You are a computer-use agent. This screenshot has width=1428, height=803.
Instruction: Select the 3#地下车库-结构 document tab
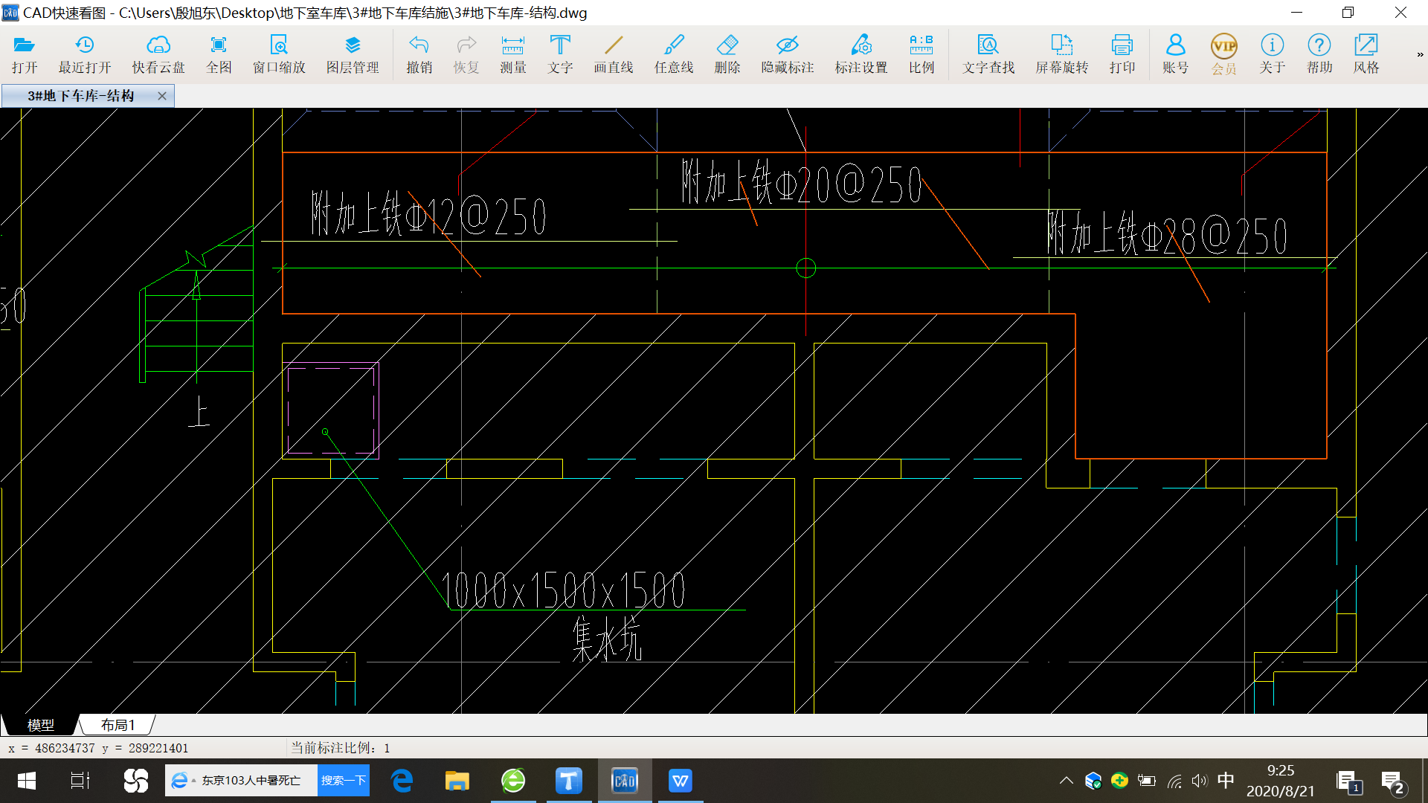(88, 96)
